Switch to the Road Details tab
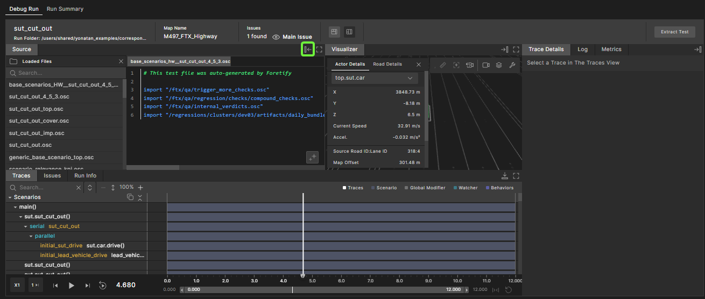Viewport: 705px width, 299px height. pyautogui.click(x=387, y=64)
